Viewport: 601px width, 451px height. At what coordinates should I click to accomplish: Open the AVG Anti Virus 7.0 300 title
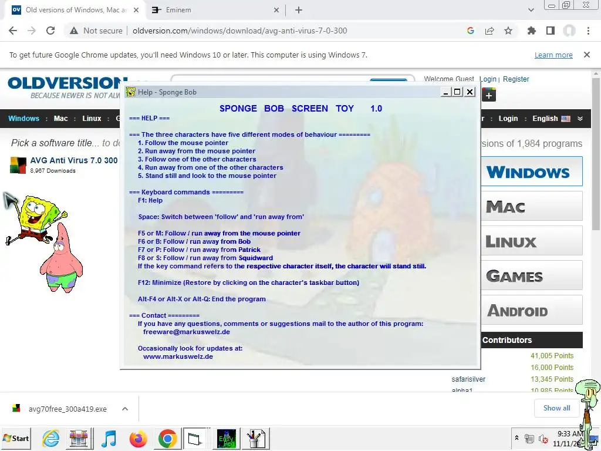(73, 160)
